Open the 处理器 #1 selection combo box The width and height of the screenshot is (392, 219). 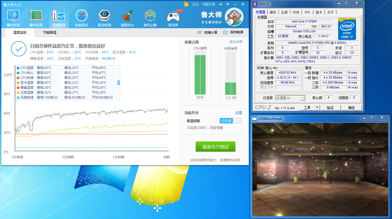[290, 98]
